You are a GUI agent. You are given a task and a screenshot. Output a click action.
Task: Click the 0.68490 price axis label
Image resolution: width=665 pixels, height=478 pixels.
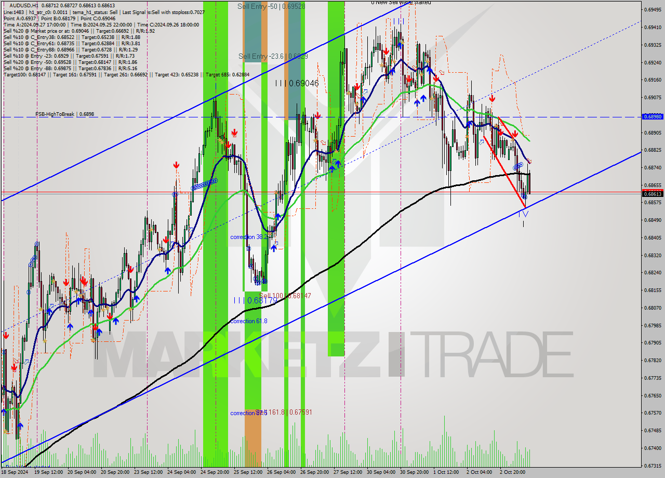point(653,220)
